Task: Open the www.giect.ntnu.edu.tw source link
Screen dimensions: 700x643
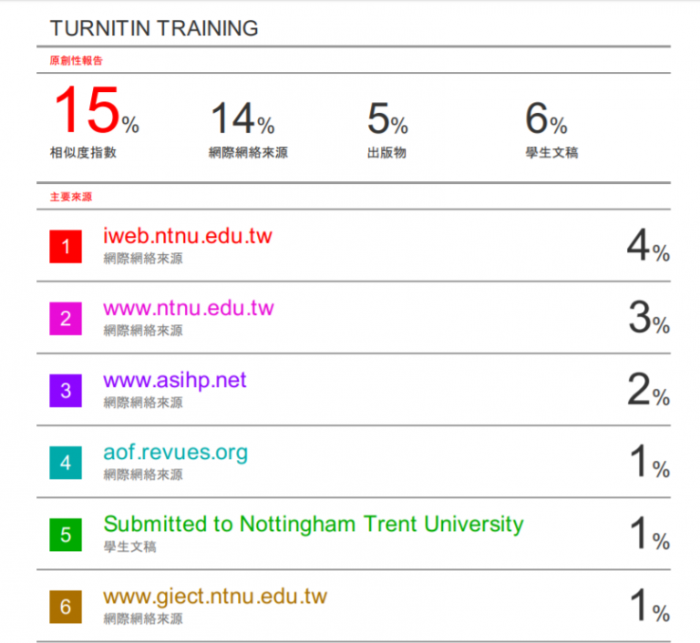Action: pyautogui.click(x=215, y=597)
